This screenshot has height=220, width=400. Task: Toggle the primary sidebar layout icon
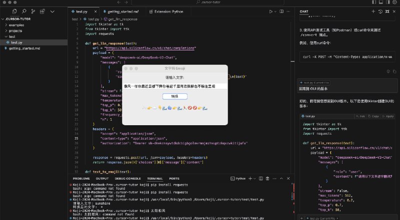coord(374,2)
